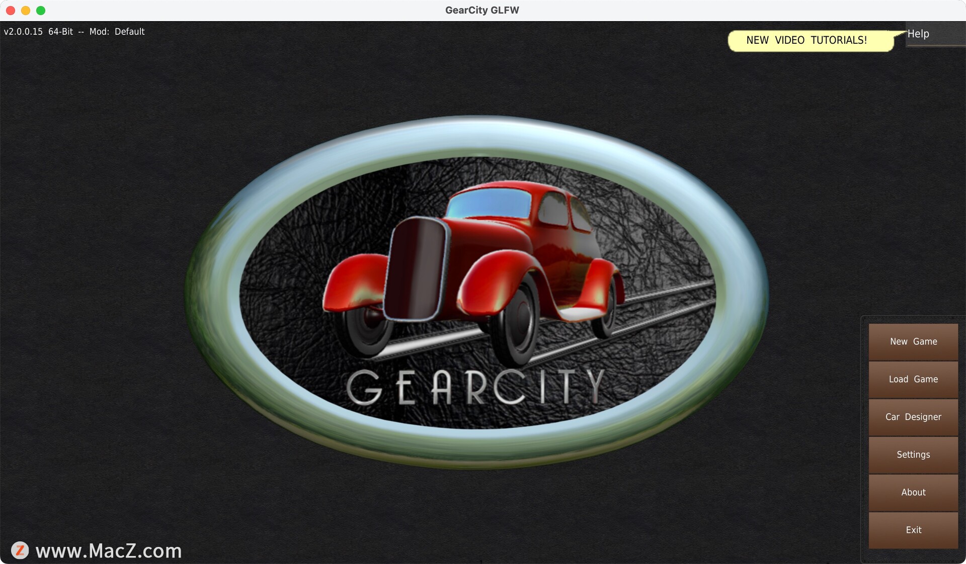This screenshot has width=966, height=564.
Task: Open the Settings screen
Action: [x=913, y=455]
